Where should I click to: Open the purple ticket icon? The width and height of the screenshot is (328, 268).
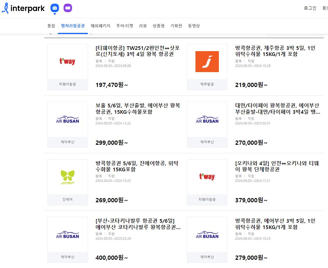click(x=68, y=8)
